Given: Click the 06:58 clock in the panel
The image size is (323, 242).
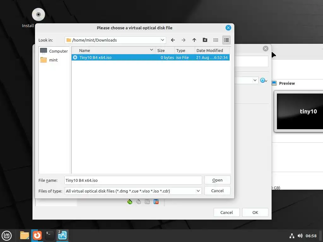Looking at the screenshot, I should click(x=311, y=236).
